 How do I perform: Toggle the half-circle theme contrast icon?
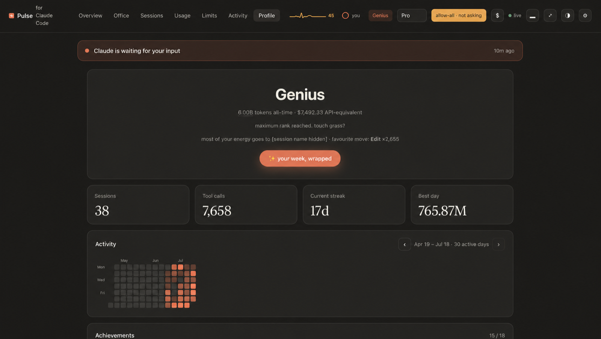click(x=568, y=15)
